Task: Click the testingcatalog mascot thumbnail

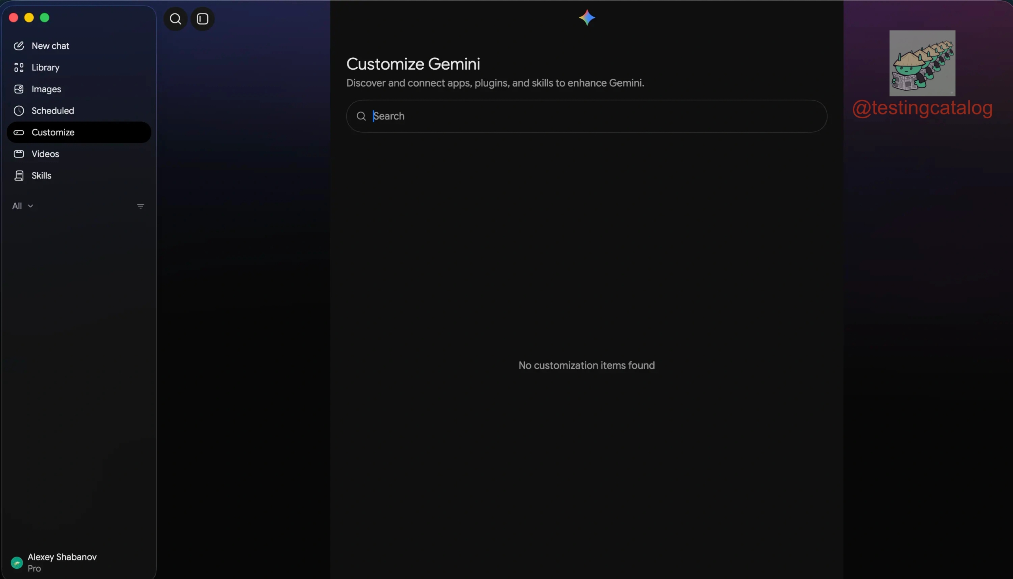Action: pos(922,63)
